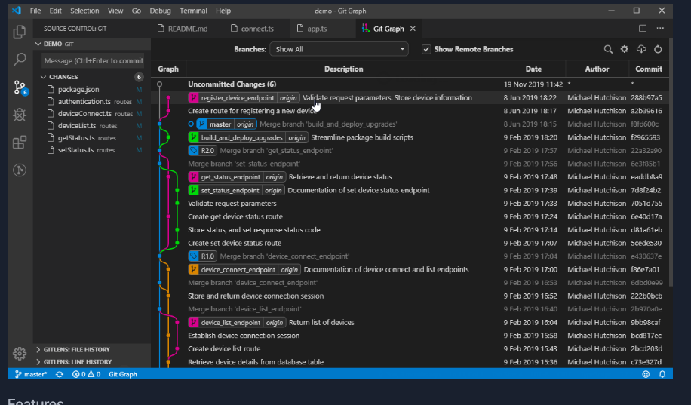The image size is (691, 405).
Task: Open the Source Control view icon
Action: pos(20,87)
